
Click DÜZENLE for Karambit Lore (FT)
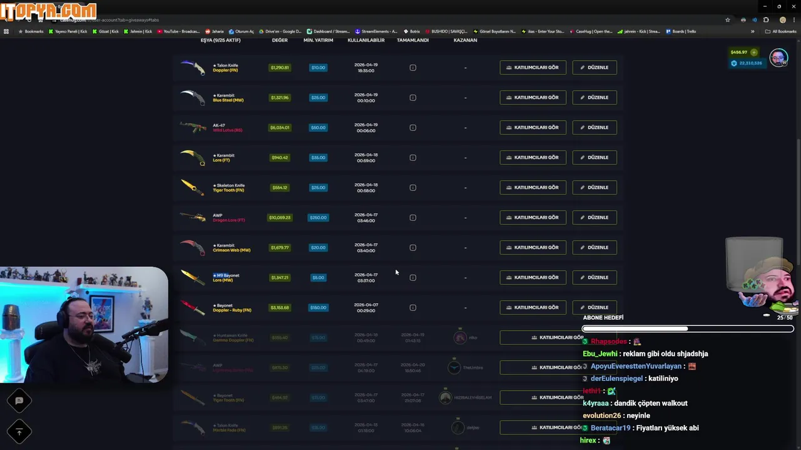coord(594,157)
